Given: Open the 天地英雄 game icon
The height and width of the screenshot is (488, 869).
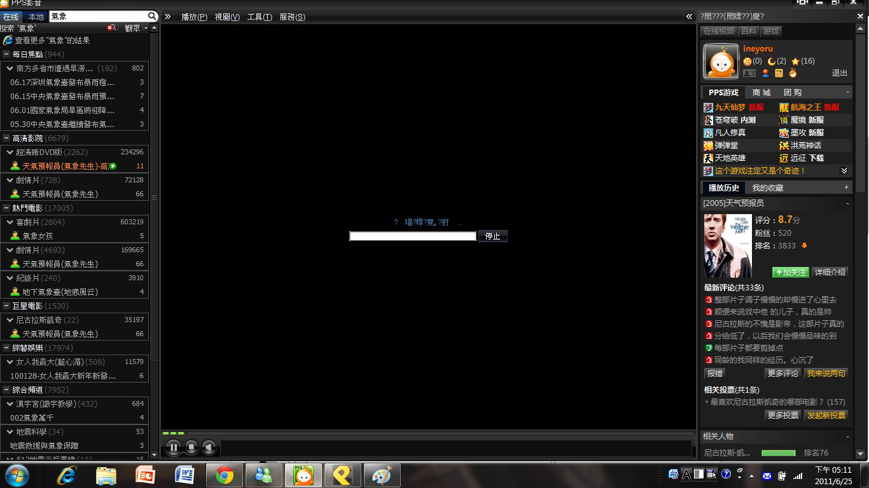Looking at the screenshot, I should pyautogui.click(x=708, y=158).
